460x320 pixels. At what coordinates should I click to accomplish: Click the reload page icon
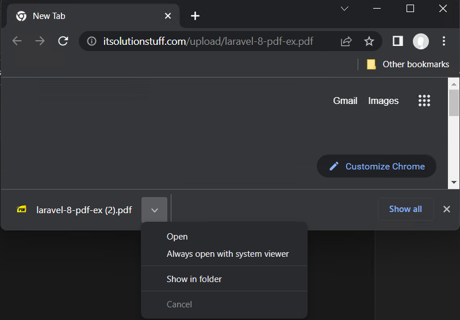click(x=63, y=41)
